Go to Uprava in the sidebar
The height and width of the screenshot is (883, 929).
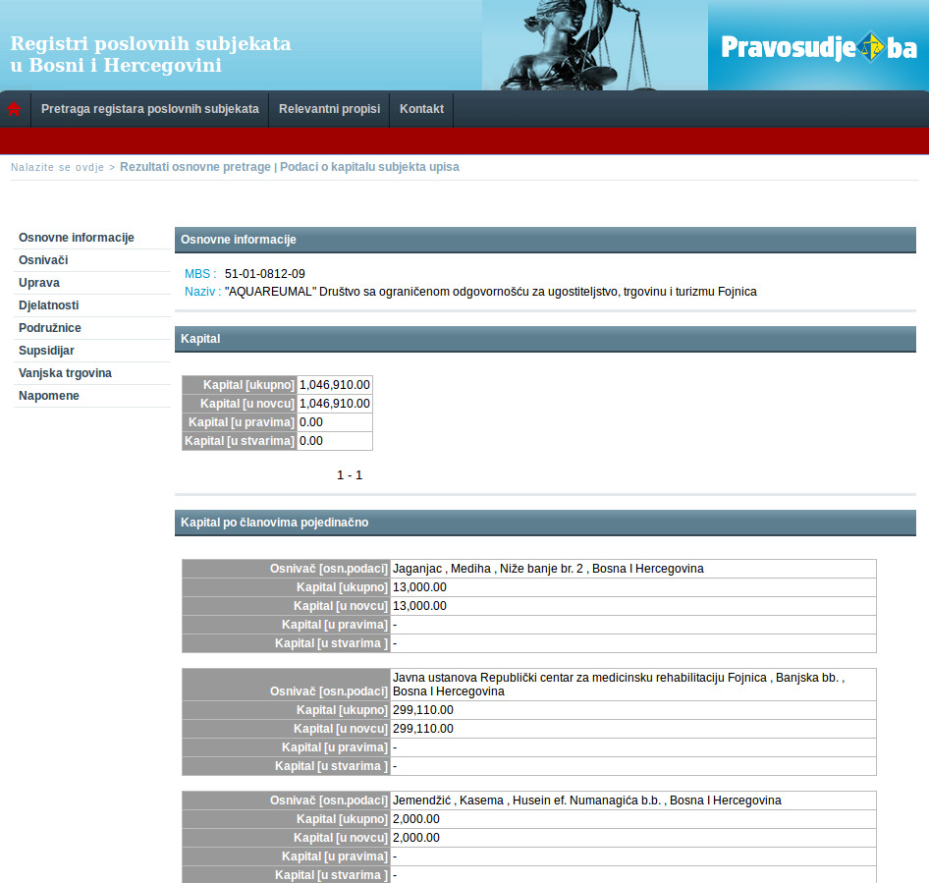[39, 283]
